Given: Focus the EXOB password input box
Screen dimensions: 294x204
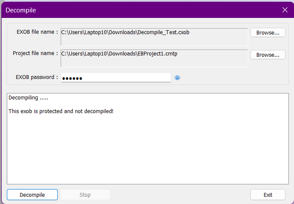Looking at the screenshot, I should point(128,78).
